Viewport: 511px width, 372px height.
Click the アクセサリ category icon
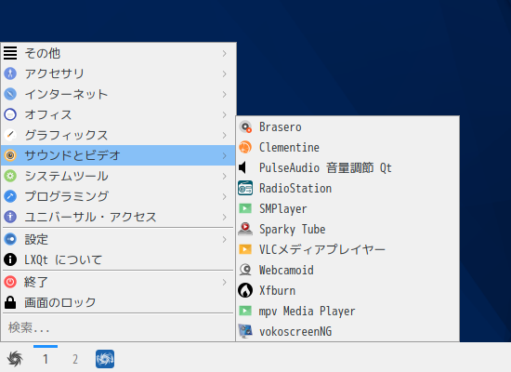coord(10,73)
